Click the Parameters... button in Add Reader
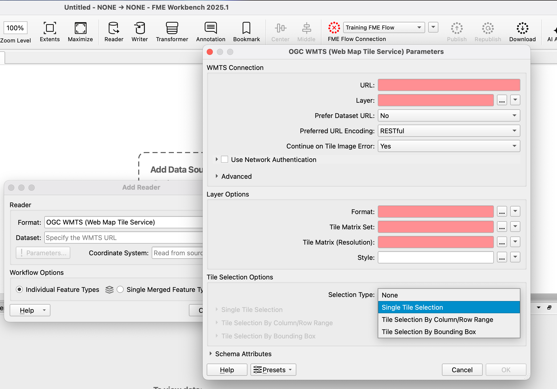 [x=43, y=253]
